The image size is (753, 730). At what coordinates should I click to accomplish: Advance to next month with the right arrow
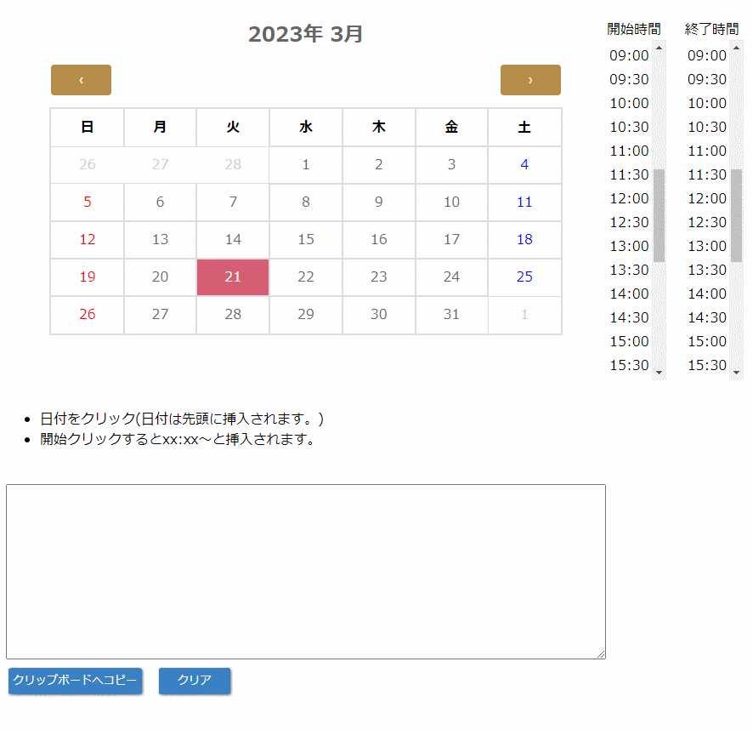(530, 80)
